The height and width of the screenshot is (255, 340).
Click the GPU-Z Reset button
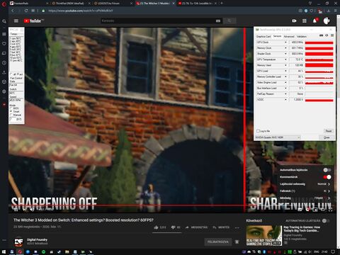(329, 131)
